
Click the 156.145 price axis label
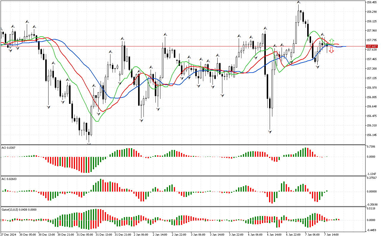(372, 135)
